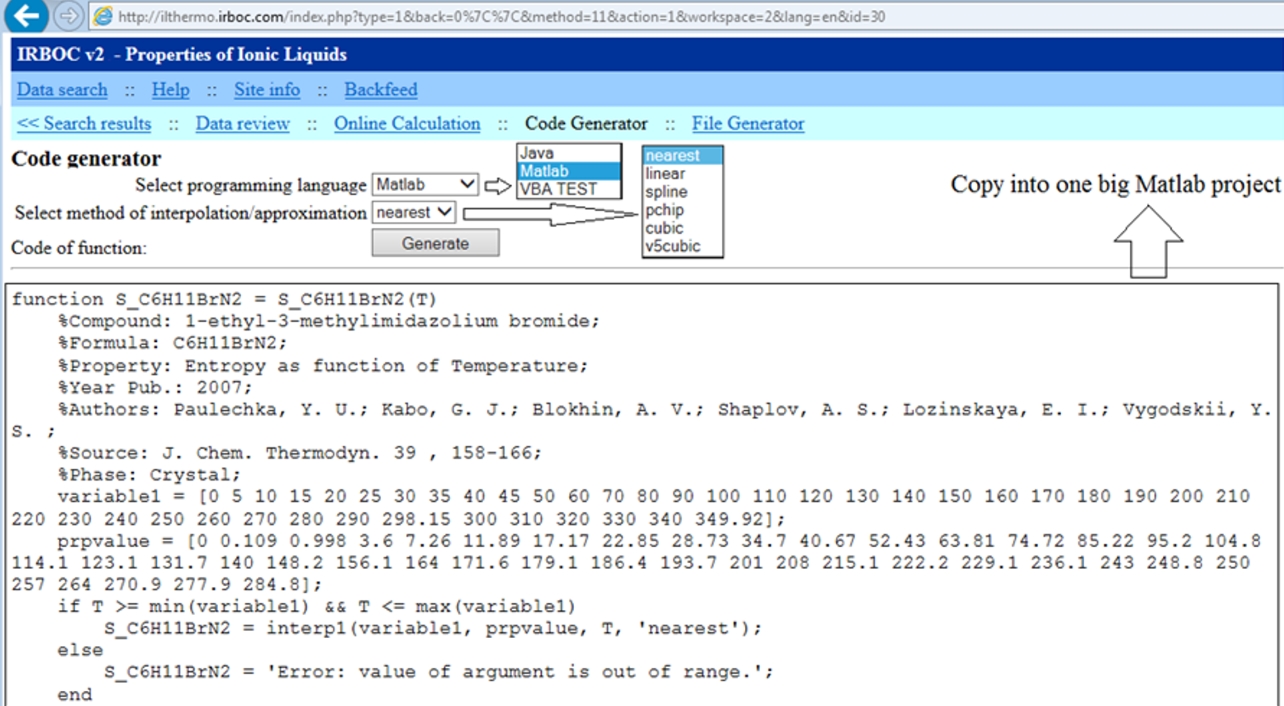Click the browser Forward arrow button
The width and height of the screenshot is (1284, 706).
[x=68, y=16]
